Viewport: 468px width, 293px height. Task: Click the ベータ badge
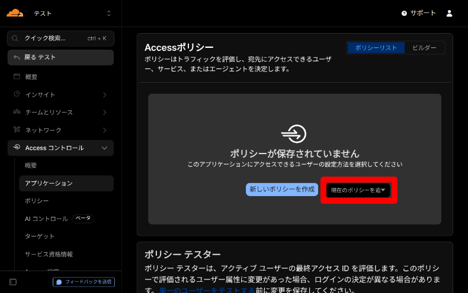[x=83, y=219]
